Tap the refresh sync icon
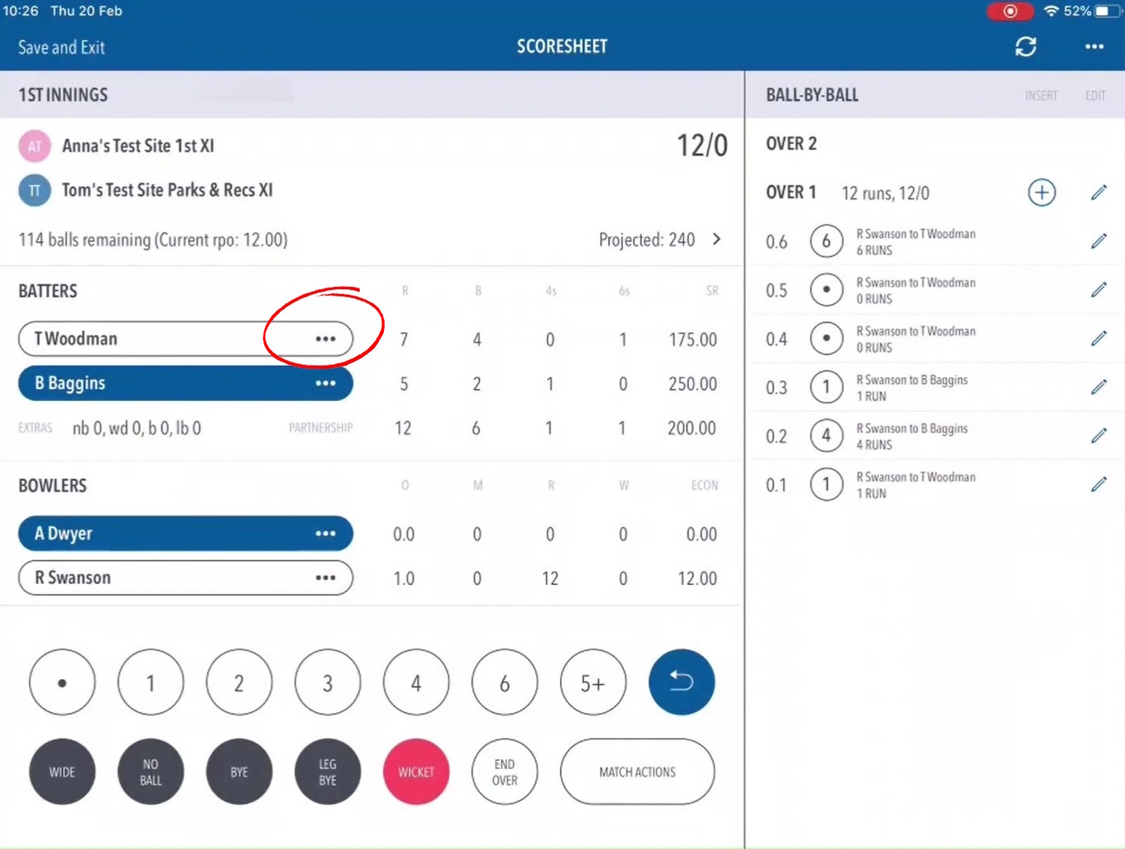The height and width of the screenshot is (849, 1125). [x=1025, y=47]
